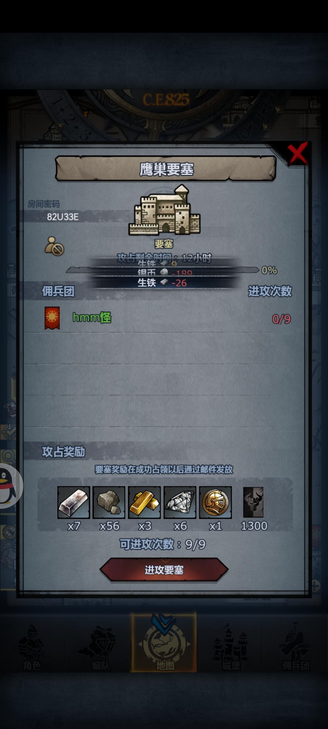Viewport: 328px width, 729px height.
Task: Tap the diamond reward icon x6
Action: 180,502
